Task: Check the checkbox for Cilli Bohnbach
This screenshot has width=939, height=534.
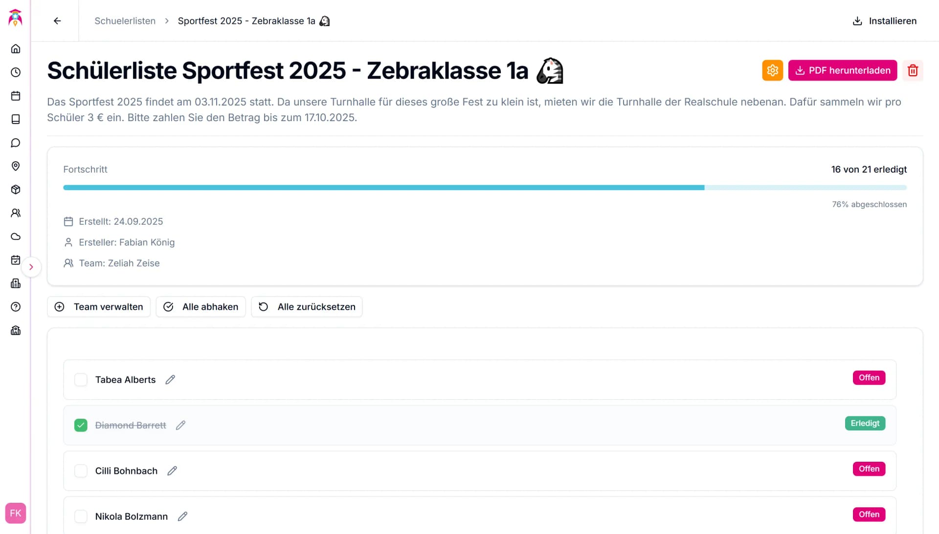Action: tap(81, 470)
